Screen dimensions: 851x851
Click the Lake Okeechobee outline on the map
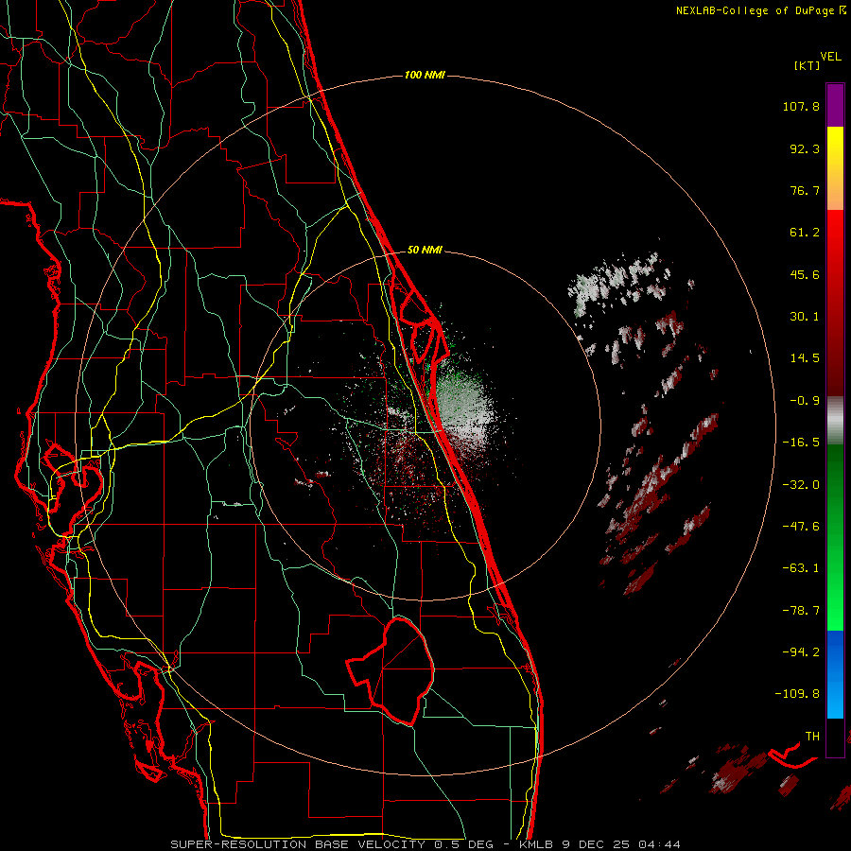[x=391, y=672]
